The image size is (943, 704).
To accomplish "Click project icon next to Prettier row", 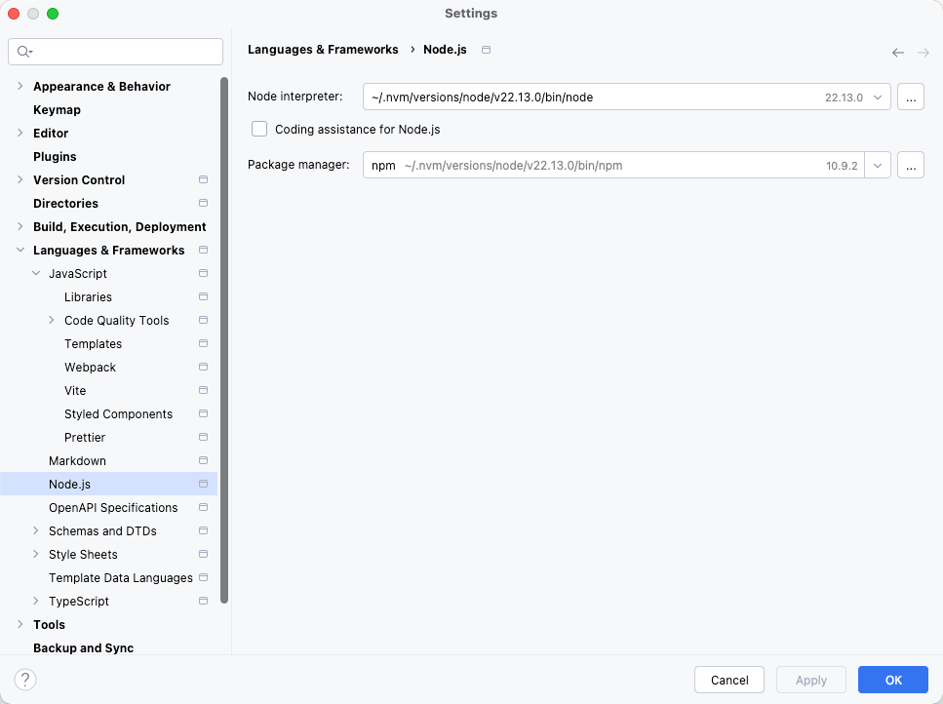I will (x=203, y=438).
